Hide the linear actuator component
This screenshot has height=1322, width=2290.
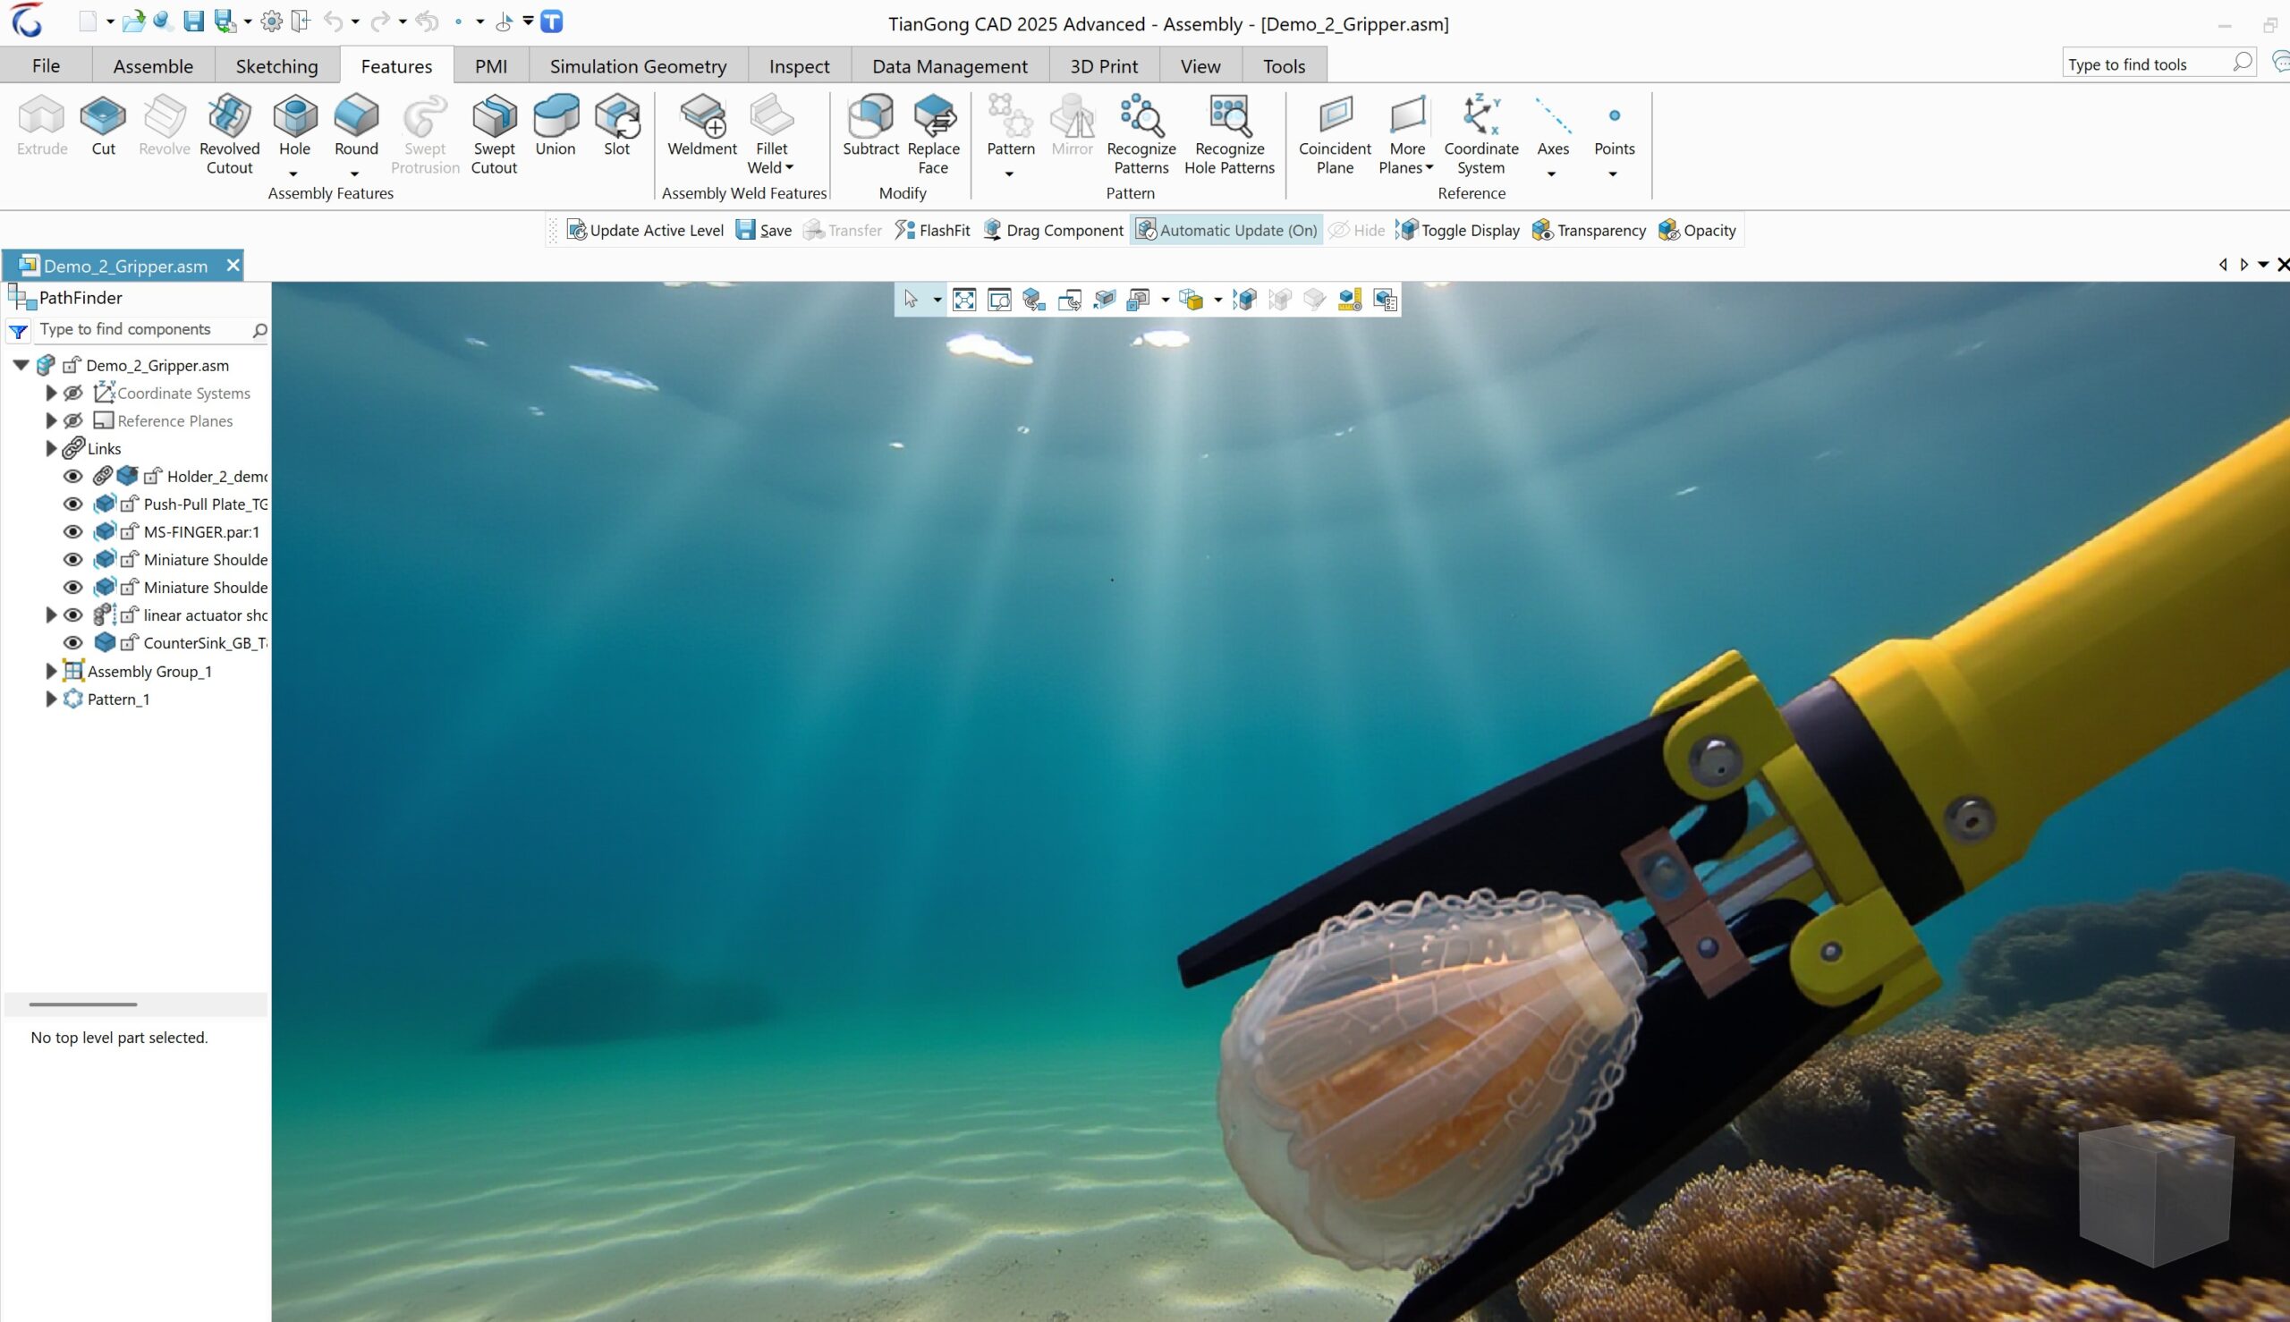click(72, 614)
